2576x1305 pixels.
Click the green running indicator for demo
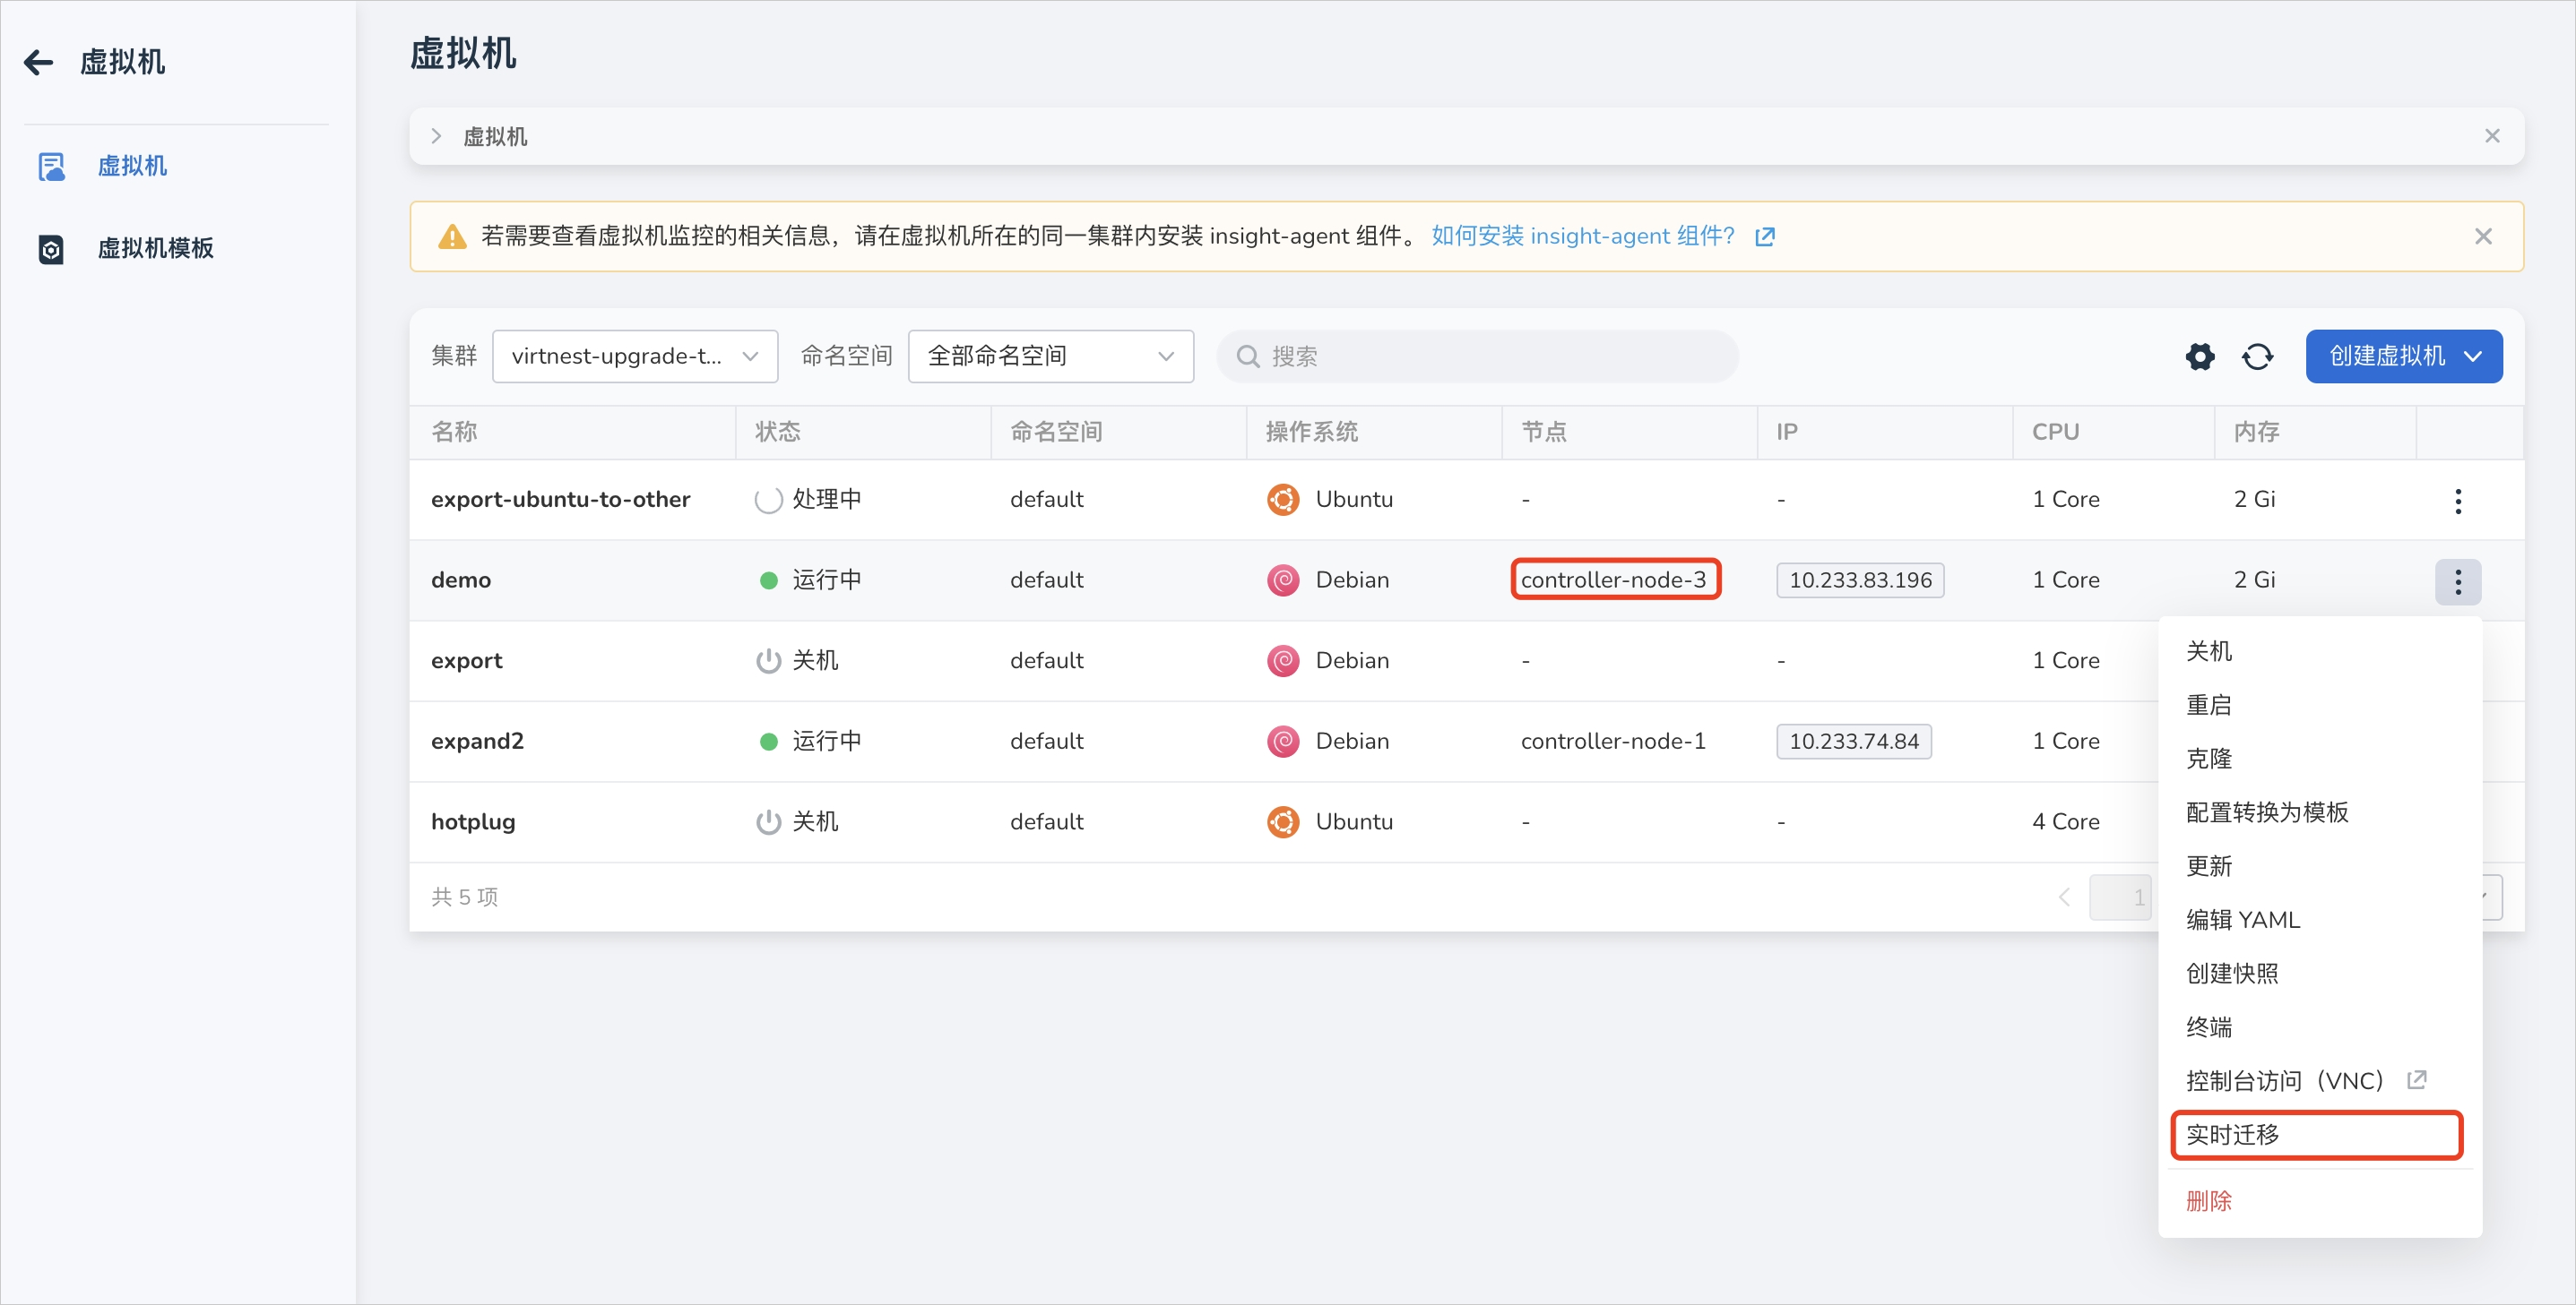click(768, 580)
